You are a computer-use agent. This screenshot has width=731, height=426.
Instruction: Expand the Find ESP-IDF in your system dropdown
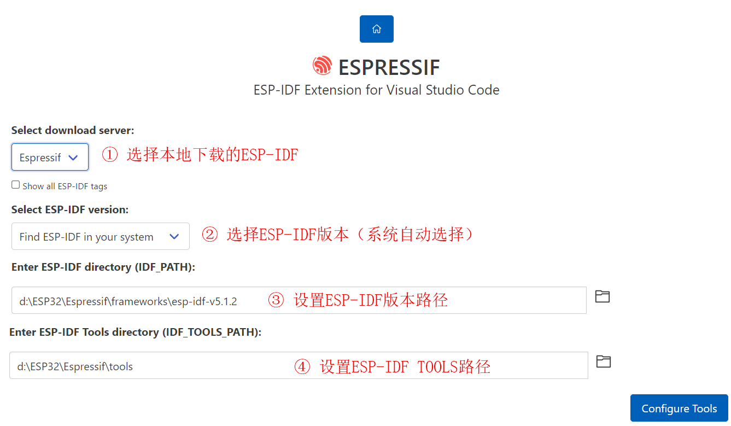pos(100,237)
